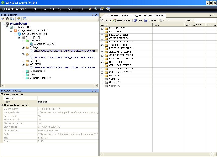Select the Events folder
Viewport: 217px width, 157px height.
tap(33, 75)
